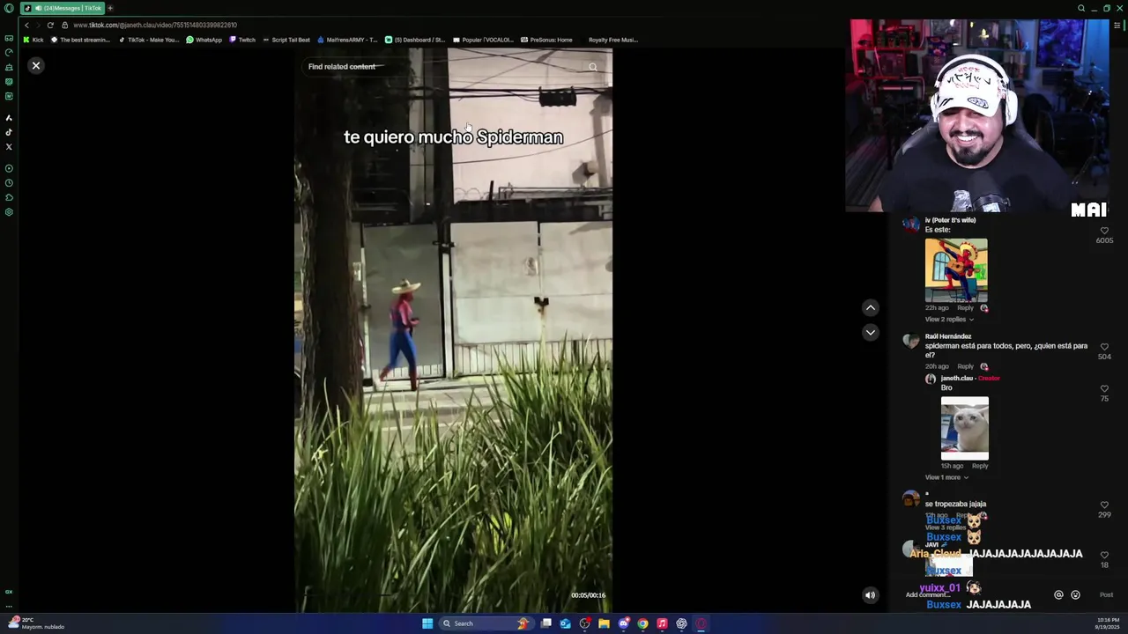1128x634 pixels.
Task: Go to next video with down arrow
Action: [871, 332]
